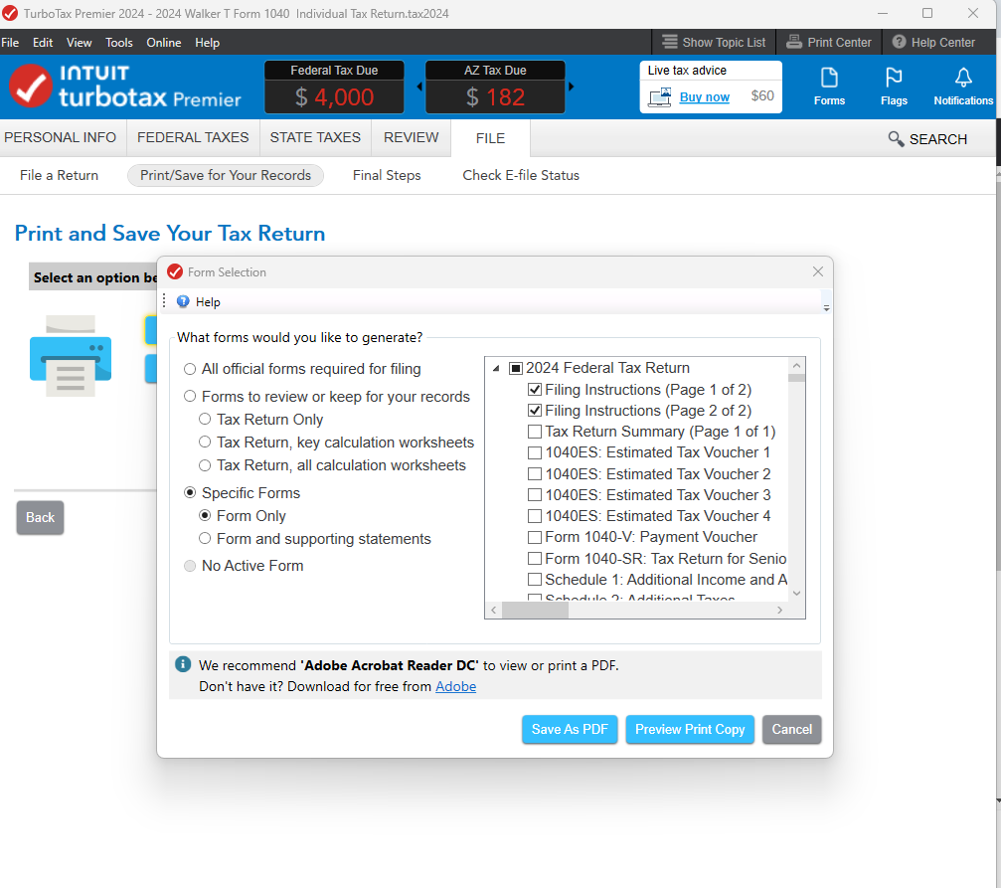Select Tax Return, all calculation worksheets
The image size is (1001, 888).
[x=205, y=465]
